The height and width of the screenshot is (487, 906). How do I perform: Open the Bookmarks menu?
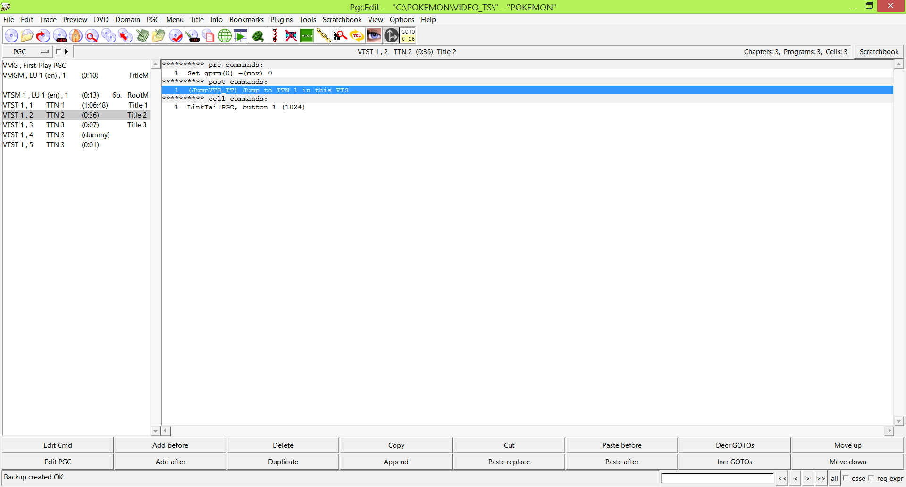(246, 20)
